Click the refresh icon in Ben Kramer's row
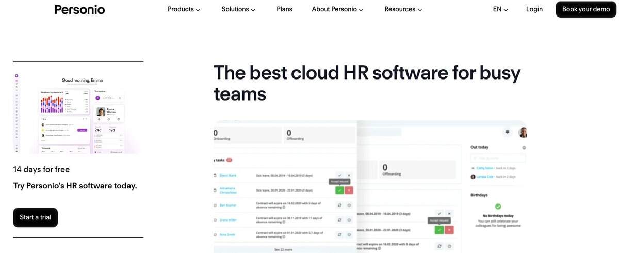This screenshot has width=619, height=253. [x=339, y=205]
